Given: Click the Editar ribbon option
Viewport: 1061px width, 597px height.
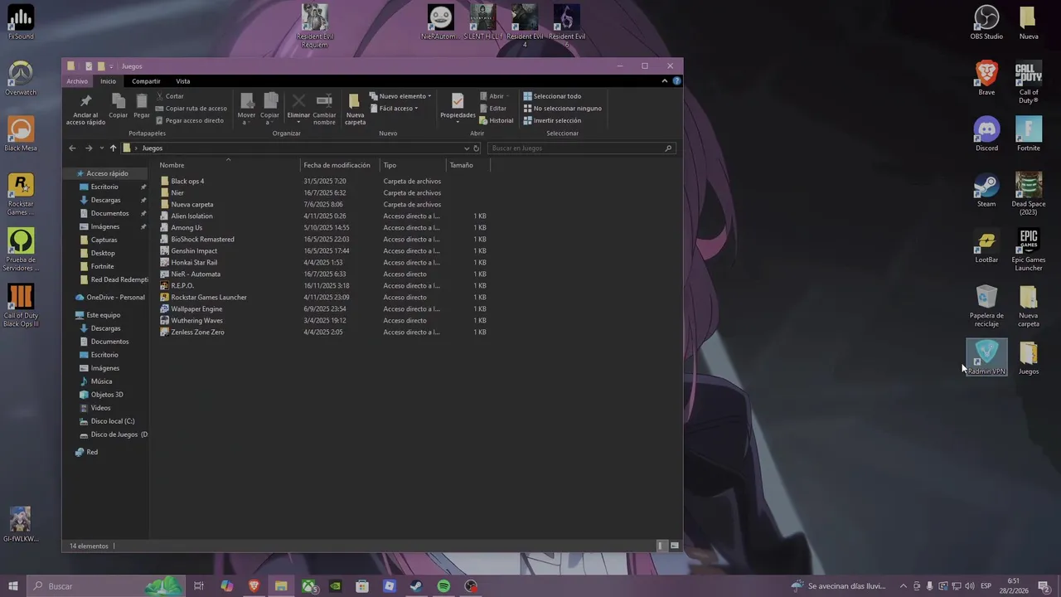Looking at the screenshot, I should point(492,109).
